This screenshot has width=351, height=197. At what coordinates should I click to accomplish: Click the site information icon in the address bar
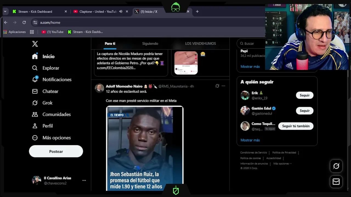35,22
